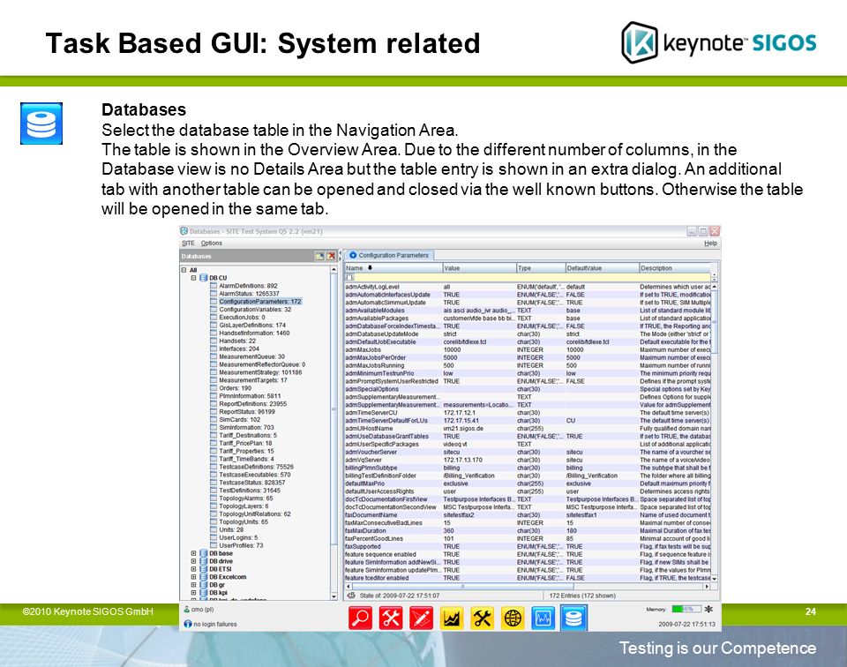Collapse the All tree root node
Image resolution: width=847 pixels, height=667 pixels.
click(x=184, y=270)
